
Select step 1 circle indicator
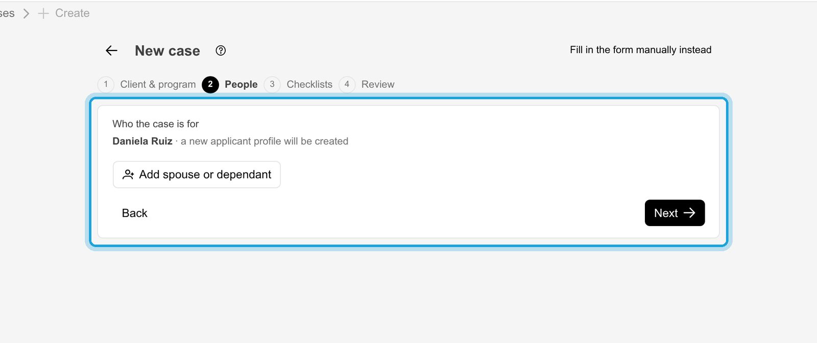point(106,84)
